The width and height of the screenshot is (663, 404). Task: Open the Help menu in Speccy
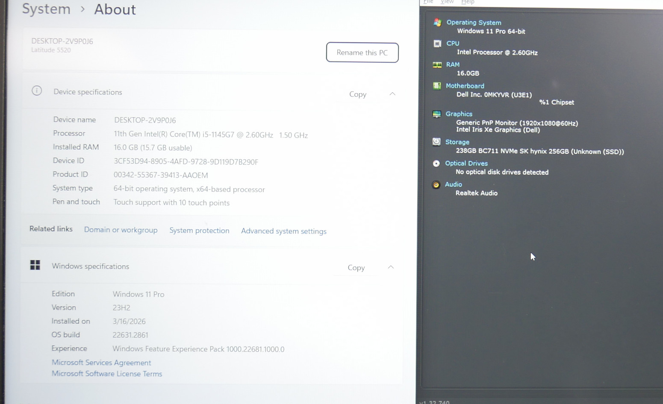coord(468,2)
